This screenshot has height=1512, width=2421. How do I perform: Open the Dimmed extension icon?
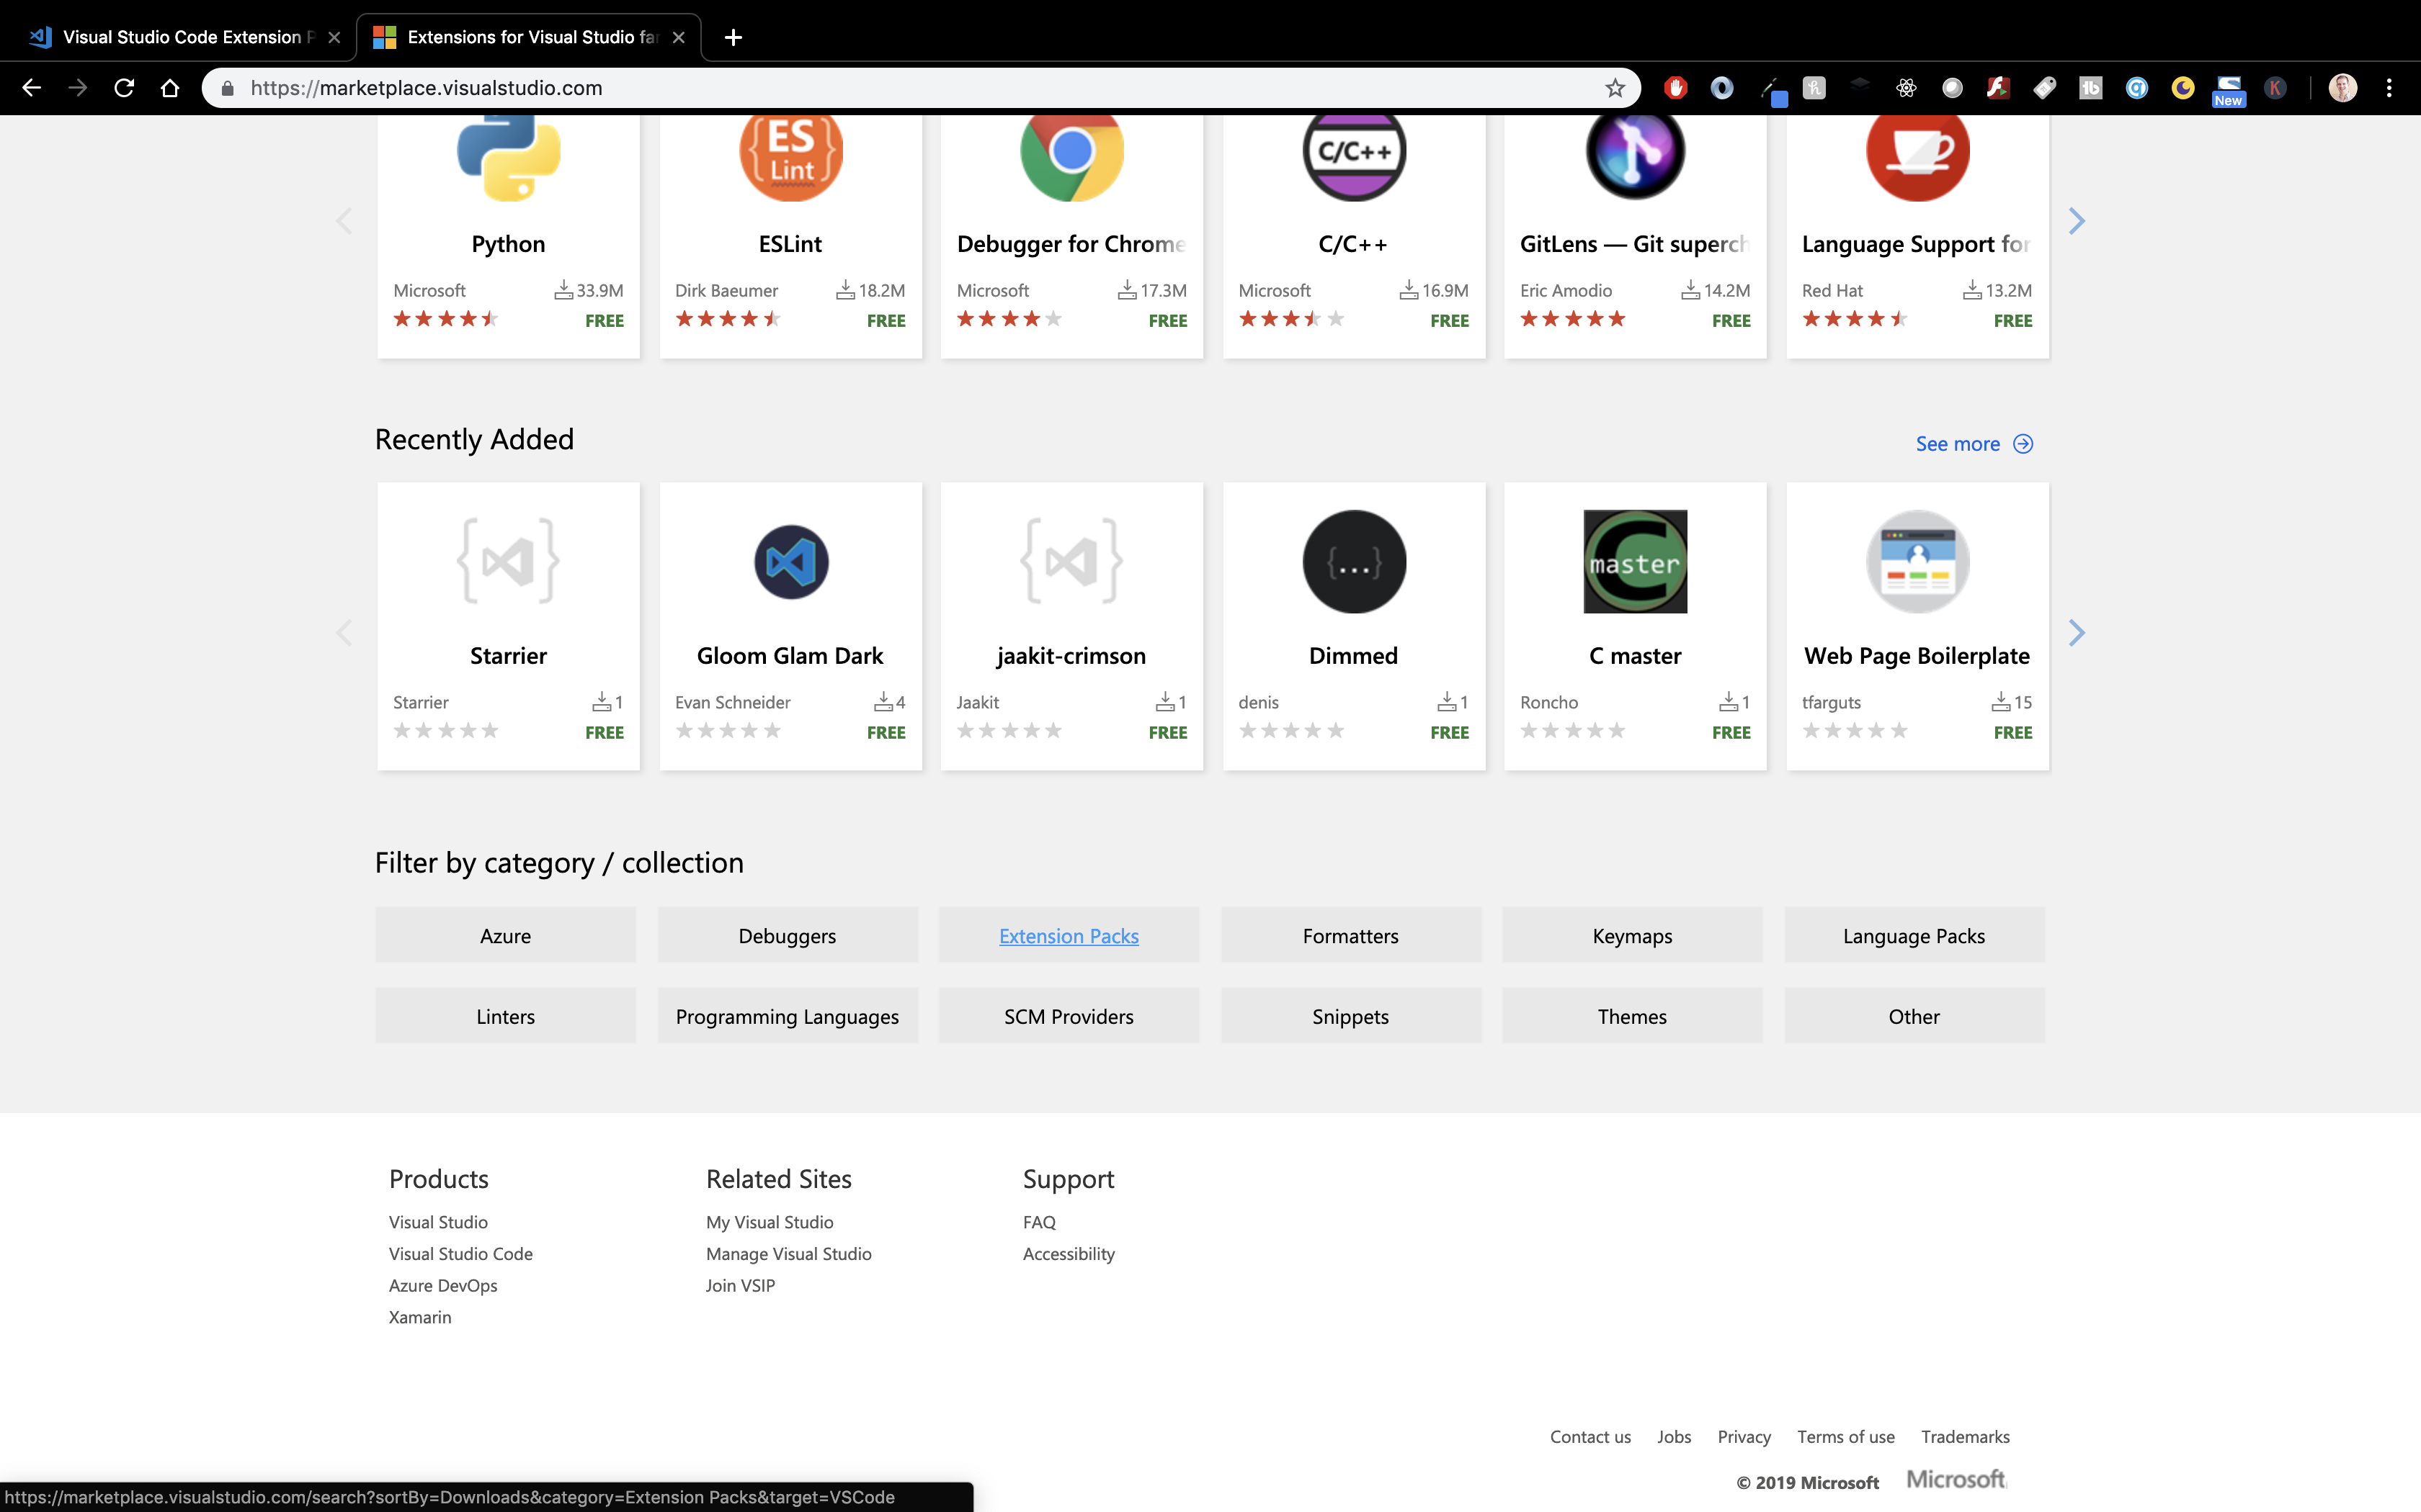coord(1354,562)
